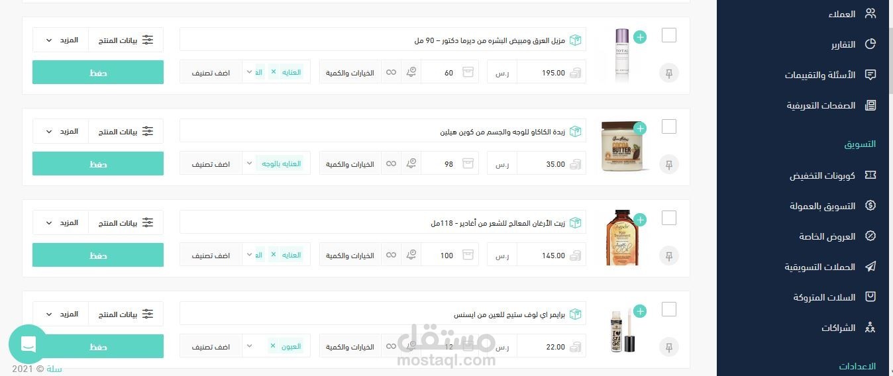Expand المزيد menu in the eye primer row
This screenshot has width=893, height=376.
60,314
